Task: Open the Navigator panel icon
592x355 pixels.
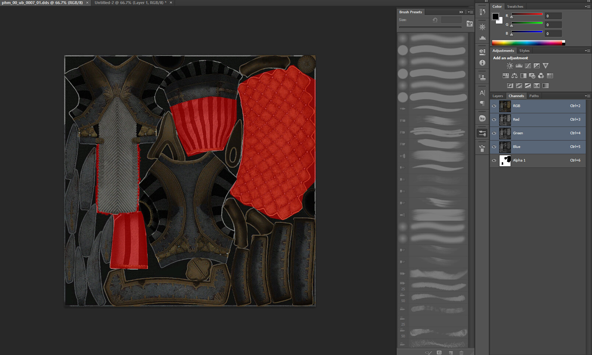Action: tap(482, 27)
